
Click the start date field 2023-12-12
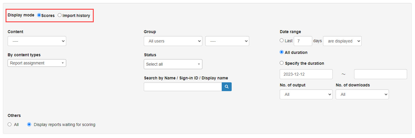click(306, 74)
